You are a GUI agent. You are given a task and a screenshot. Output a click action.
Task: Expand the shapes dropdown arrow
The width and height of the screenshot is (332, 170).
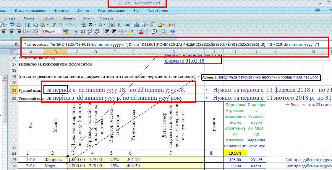tap(148, 25)
